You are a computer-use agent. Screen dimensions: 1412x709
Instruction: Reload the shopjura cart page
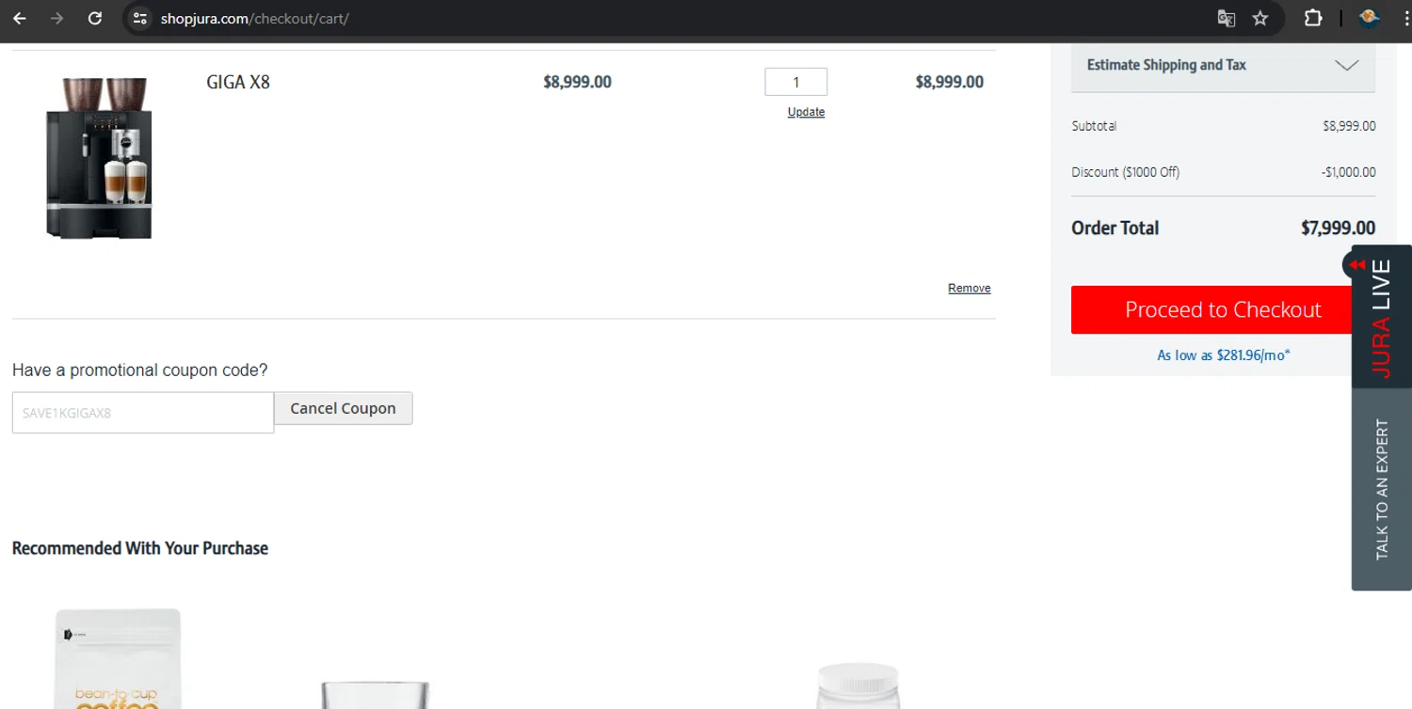click(x=95, y=18)
